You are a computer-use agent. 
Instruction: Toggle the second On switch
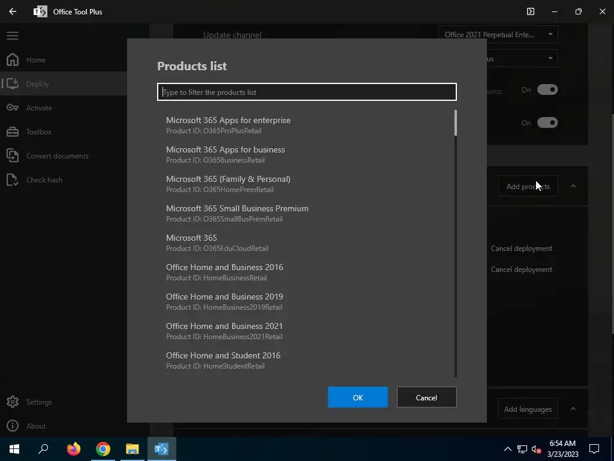pos(547,122)
